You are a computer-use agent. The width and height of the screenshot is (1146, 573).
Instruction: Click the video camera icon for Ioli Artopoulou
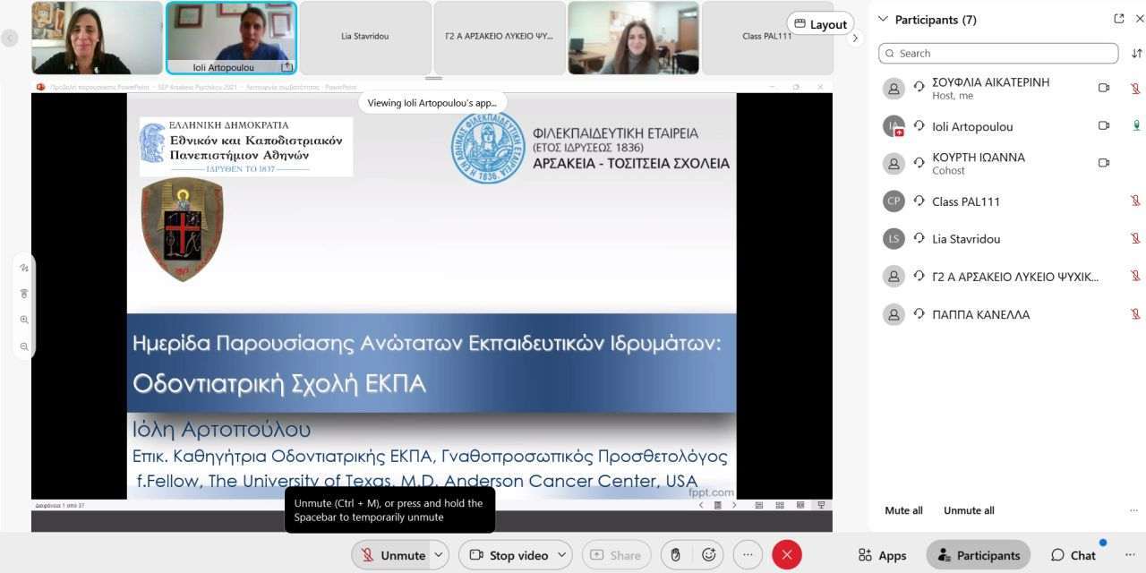tap(1104, 125)
